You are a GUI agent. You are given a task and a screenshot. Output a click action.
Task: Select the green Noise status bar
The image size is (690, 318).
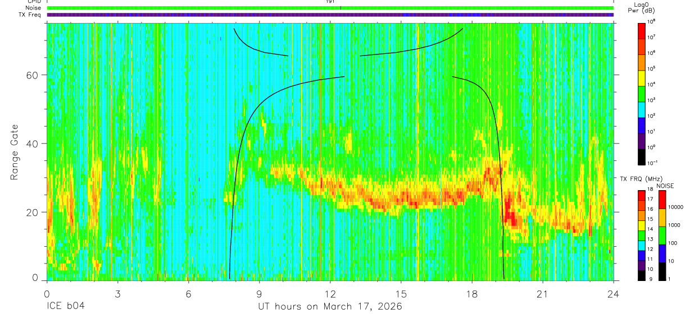[x=330, y=8]
